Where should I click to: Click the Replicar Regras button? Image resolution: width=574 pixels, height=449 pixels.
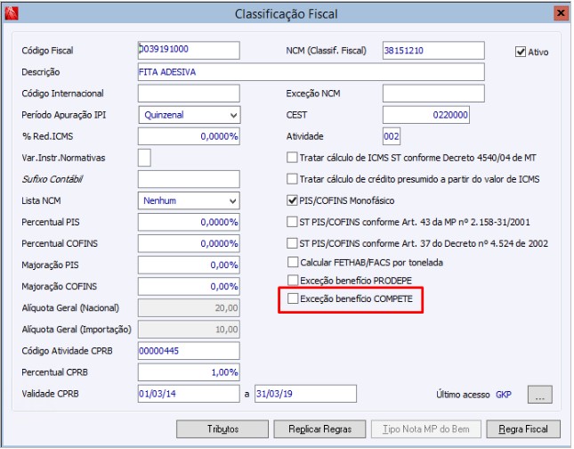point(319,429)
